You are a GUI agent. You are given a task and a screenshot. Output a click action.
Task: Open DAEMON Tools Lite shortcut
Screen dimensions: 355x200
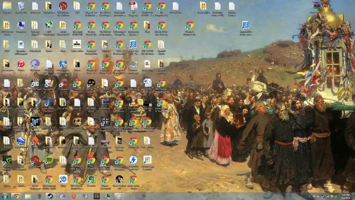point(133,163)
